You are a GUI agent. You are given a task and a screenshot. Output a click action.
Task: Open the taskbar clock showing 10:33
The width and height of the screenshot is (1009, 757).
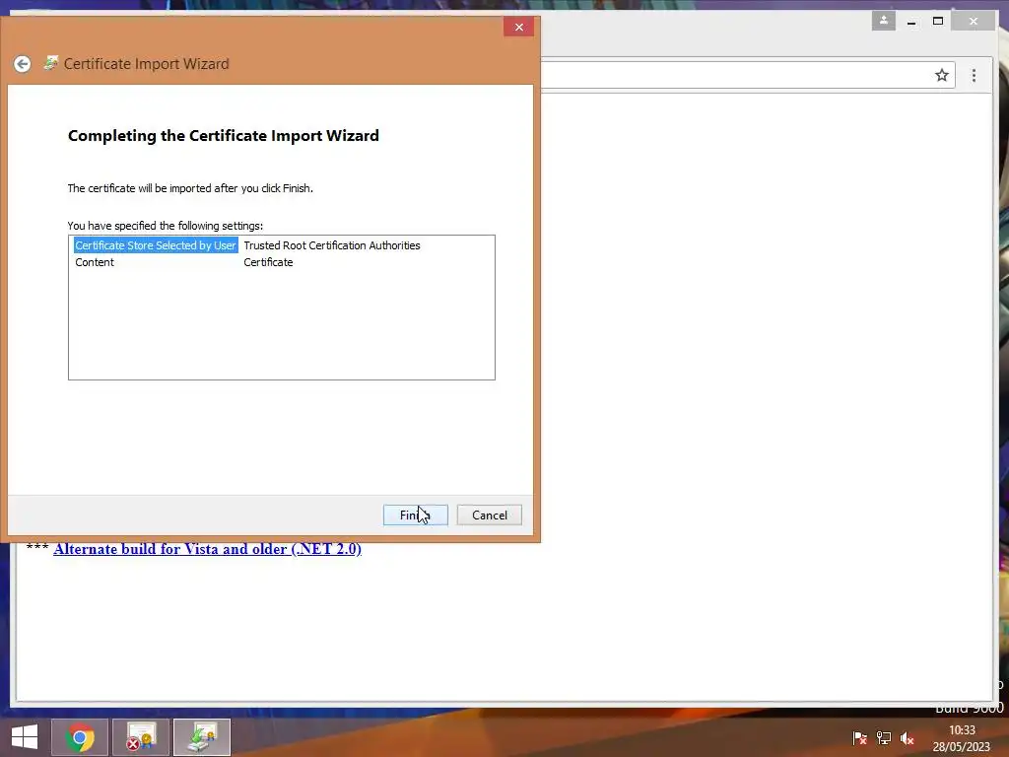962,738
